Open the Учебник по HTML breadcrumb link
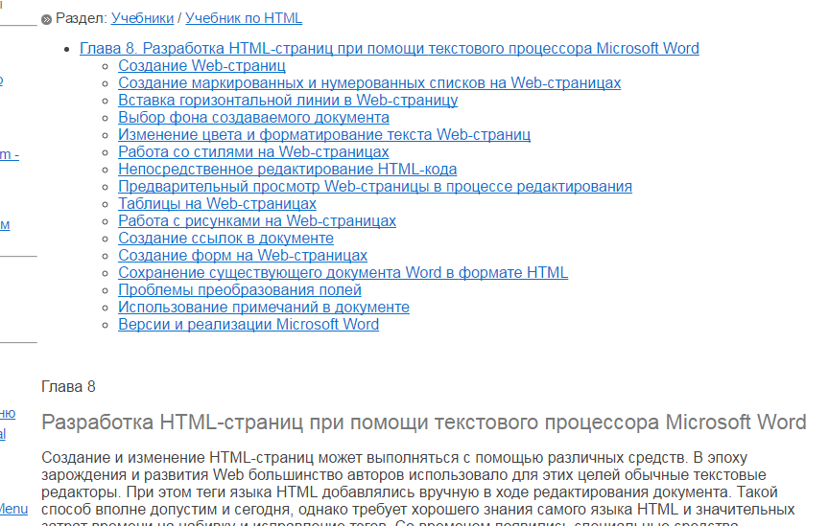This screenshot has width=829, height=526. (x=244, y=18)
